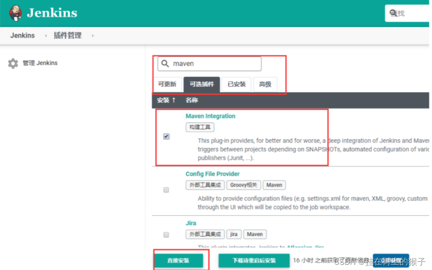Click the 直接安装 button
This screenshot has height=270, width=432.
(179, 260)
